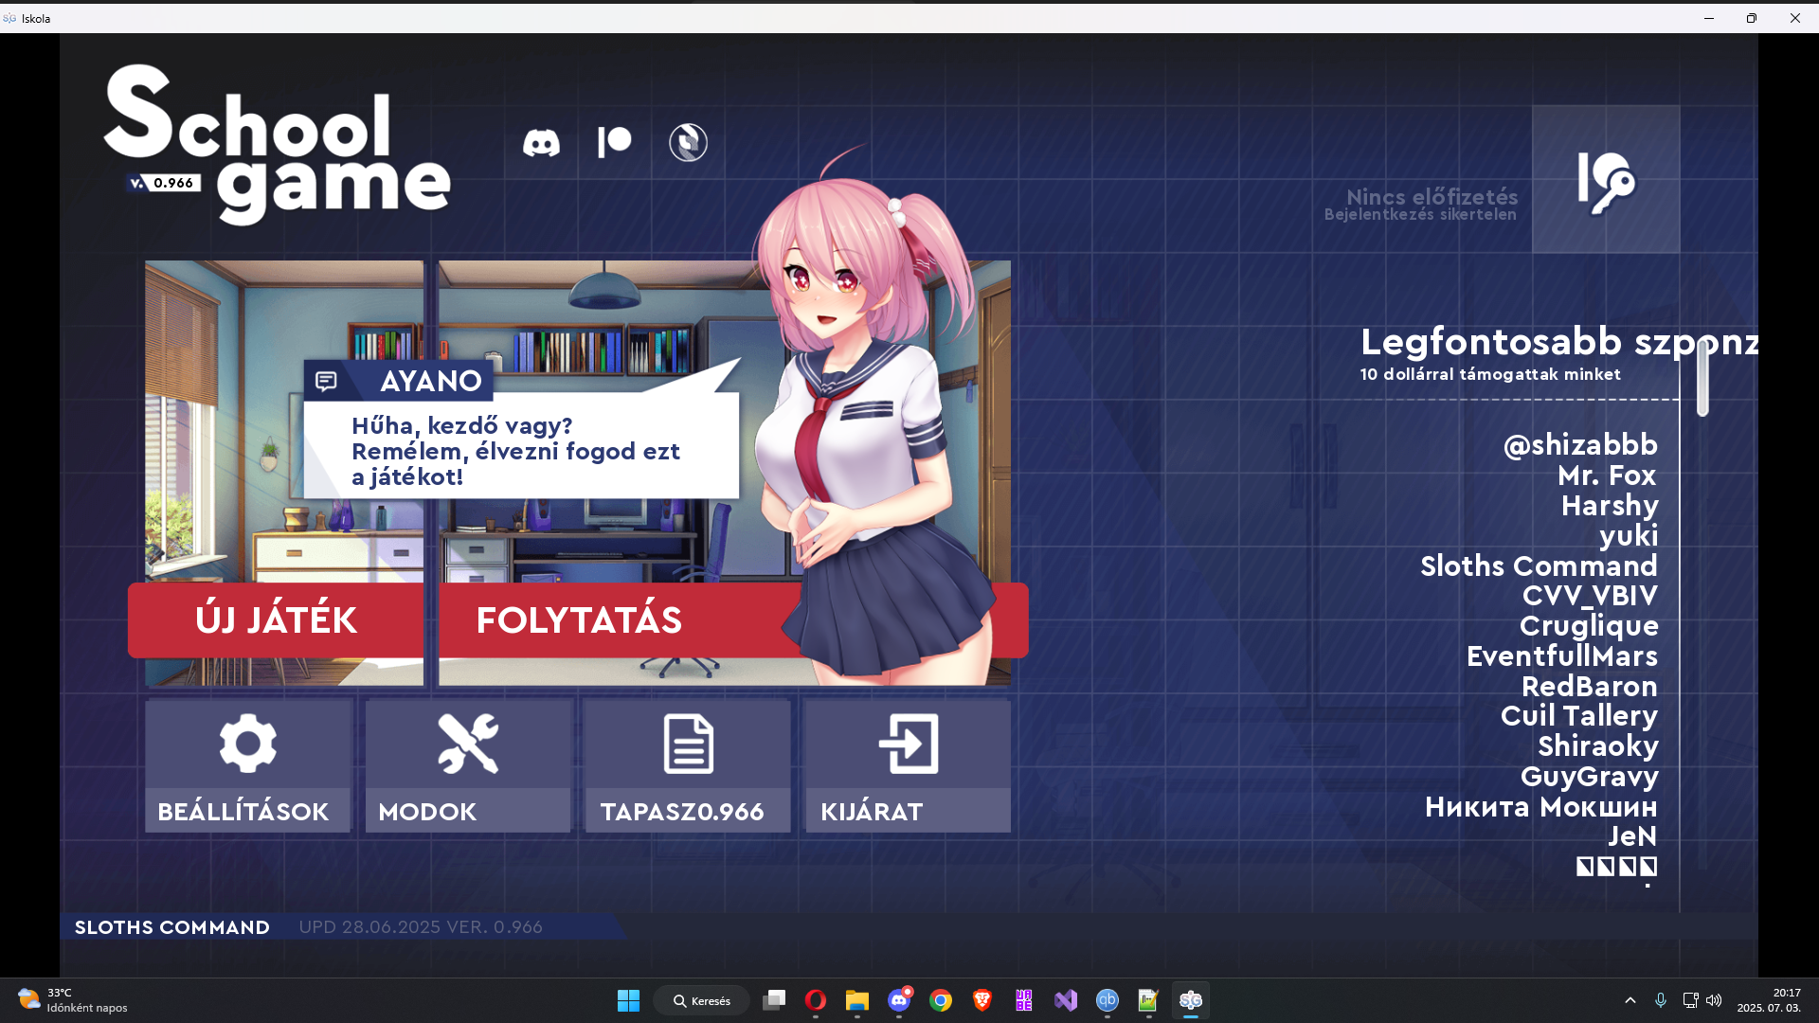Click the globe website icon
Image resolution: width=1819 pixels, height=1023 pixels.
click(x=688, y=143)
